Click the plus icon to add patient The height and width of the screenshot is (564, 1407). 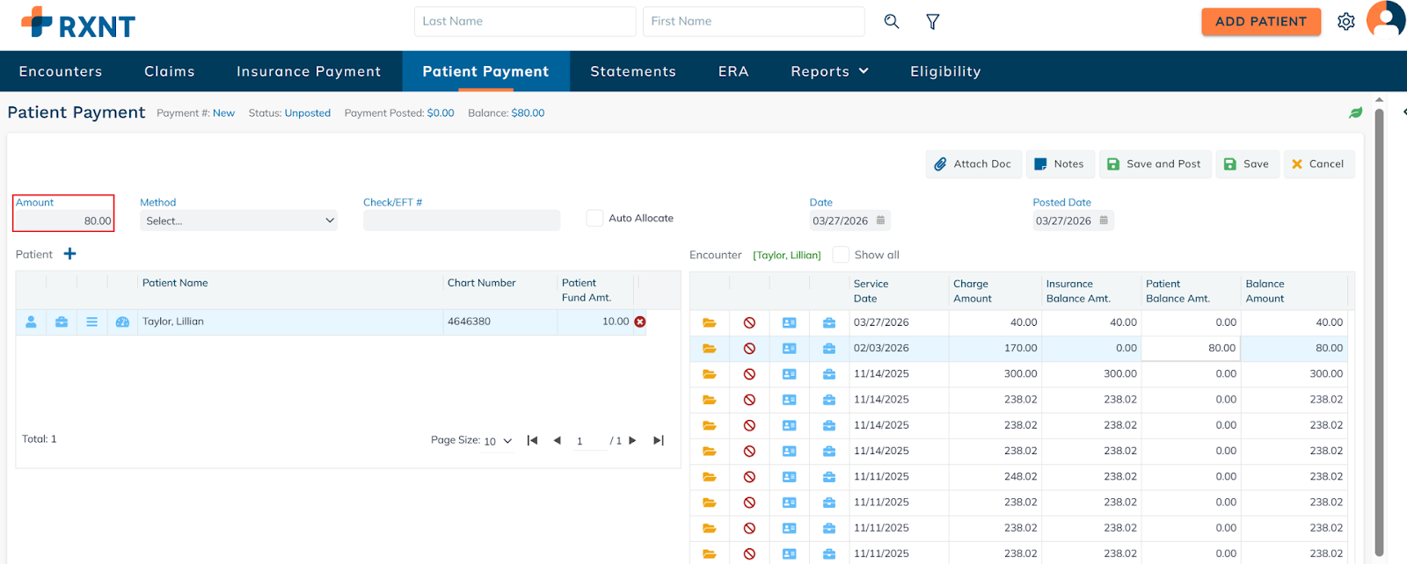[70, 254]
